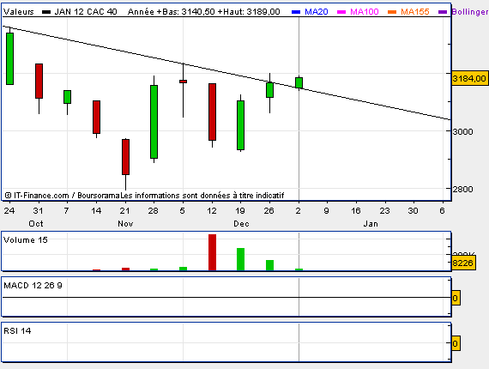The height and width of the screenshot is (369, 489).
Task: Click the orange MA155 legend swatch
Action: click(392, 12)
